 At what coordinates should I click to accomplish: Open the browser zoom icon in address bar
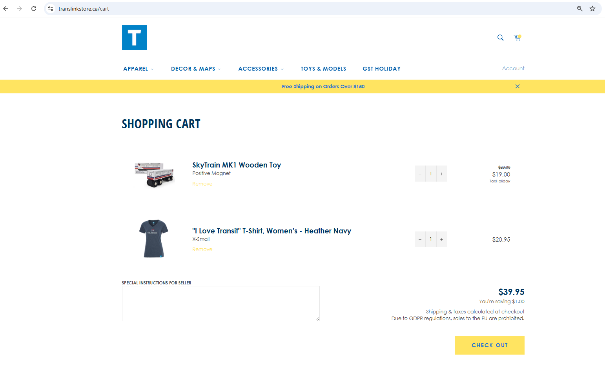click(x=579, y=8)
